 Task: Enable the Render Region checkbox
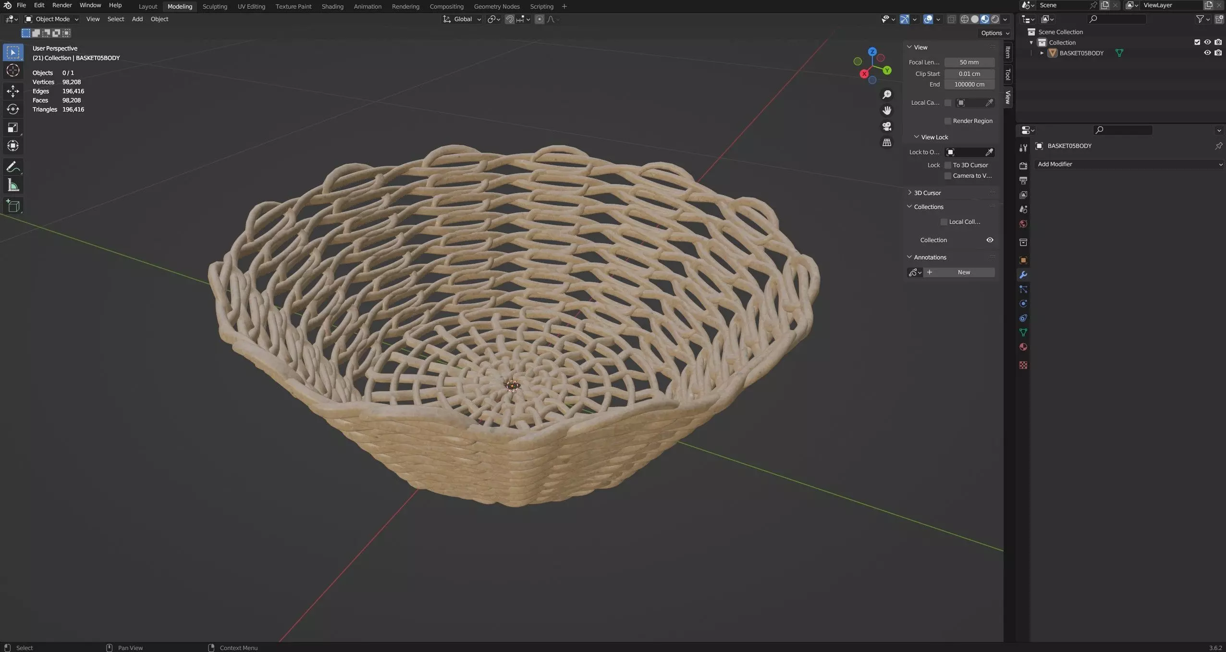[948, 121]
